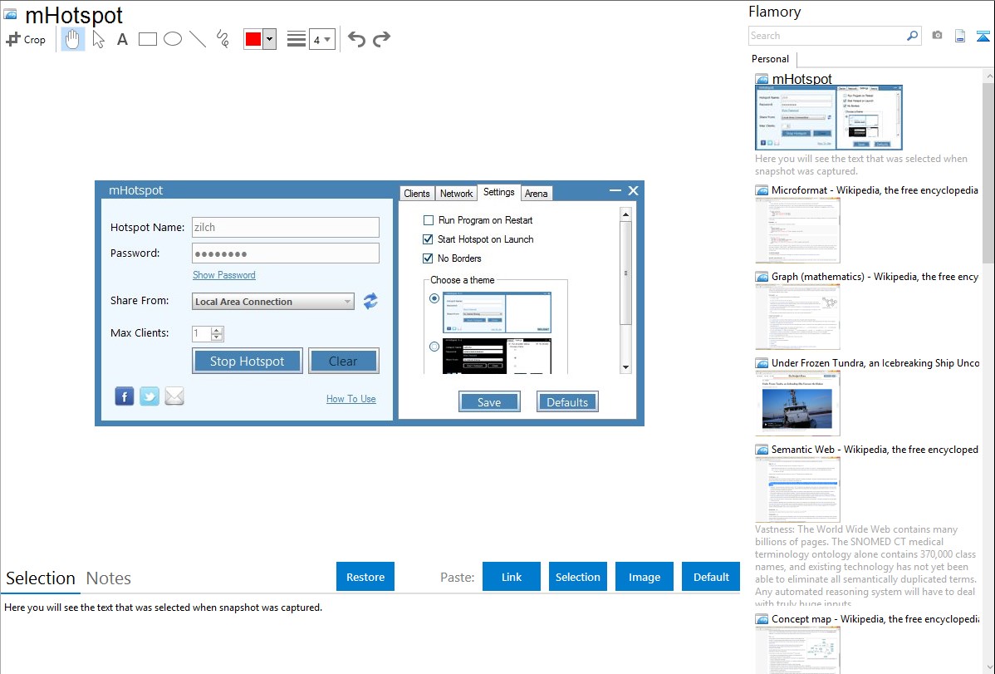Activate the hand pan tool
The height and width of the screenshot is (674, 995).
tap(72, 39)
